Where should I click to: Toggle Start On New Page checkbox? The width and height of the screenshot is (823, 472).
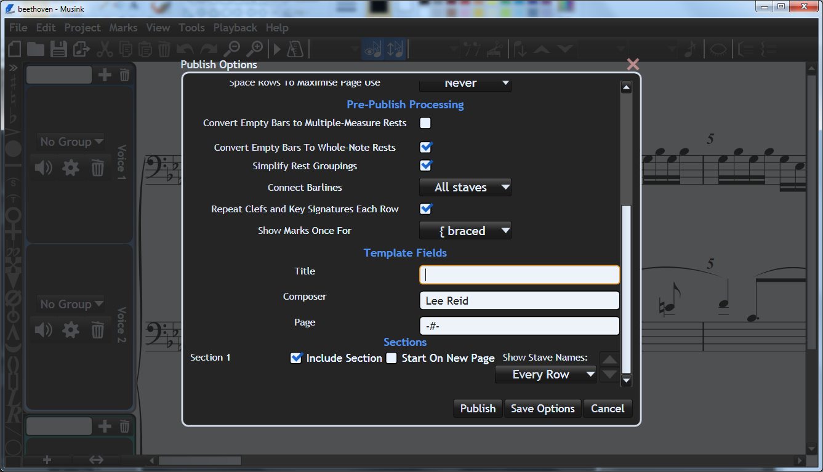click(x=391, y=358)
